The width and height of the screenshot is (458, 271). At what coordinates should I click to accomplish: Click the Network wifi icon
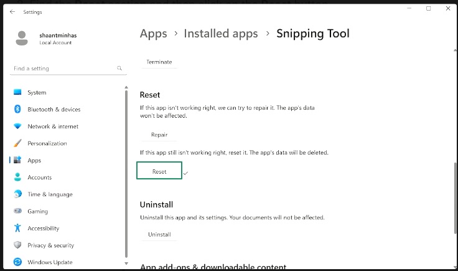tap(17, 126)
